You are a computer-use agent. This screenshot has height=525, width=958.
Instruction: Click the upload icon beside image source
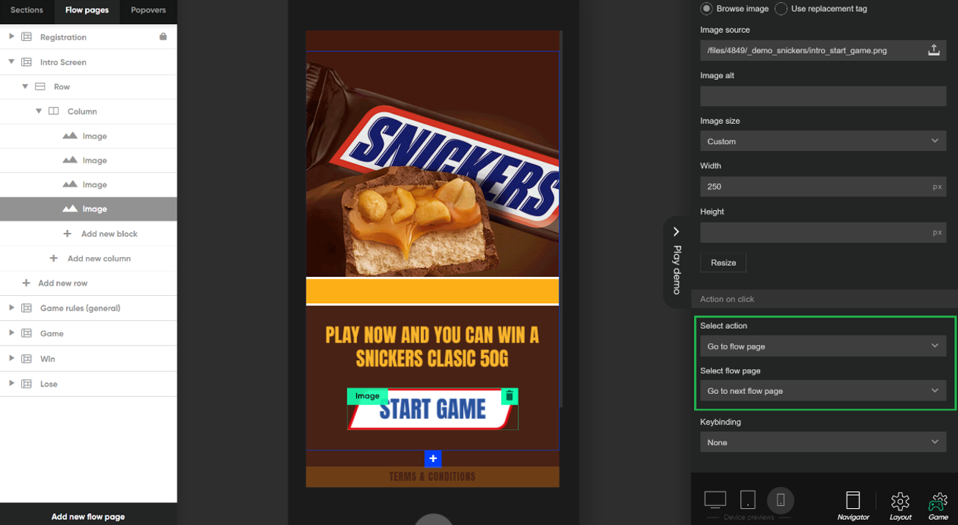tap(934, 50)
